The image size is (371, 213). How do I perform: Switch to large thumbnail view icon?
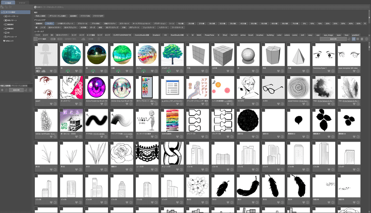coord(354,39)
